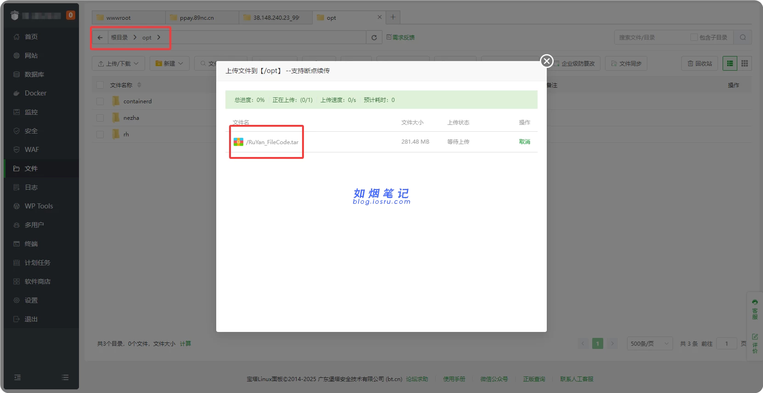Click the 日志 log icon in sidebar
The image size is (763, 393).
tap(17, 187)
